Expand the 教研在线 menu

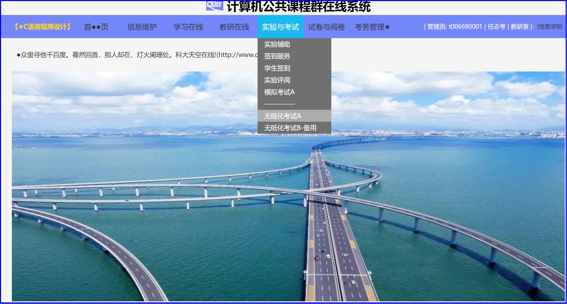pos(234,27)
